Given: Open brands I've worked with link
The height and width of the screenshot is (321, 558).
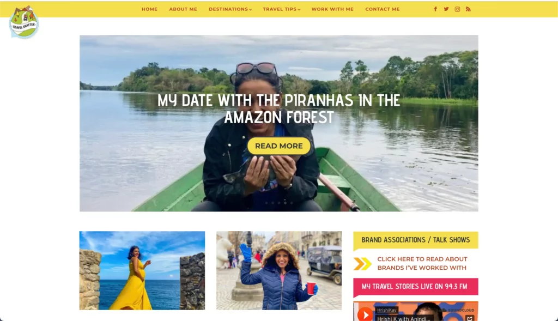Looking at the screenshot, I should click(422, 263).
